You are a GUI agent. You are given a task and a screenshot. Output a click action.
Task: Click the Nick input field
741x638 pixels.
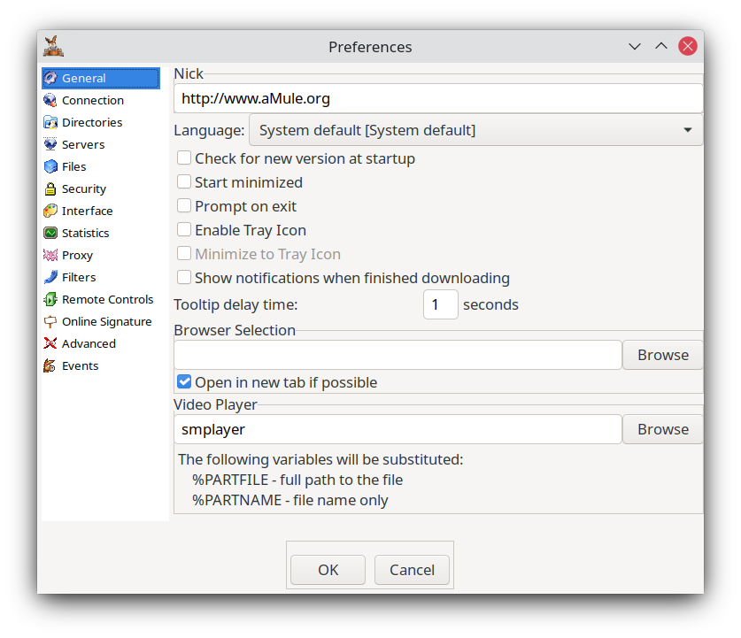(x=438, y=98)
